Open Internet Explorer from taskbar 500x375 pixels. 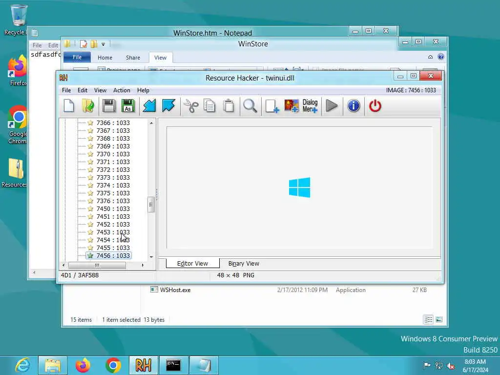(x=22, y=365)
